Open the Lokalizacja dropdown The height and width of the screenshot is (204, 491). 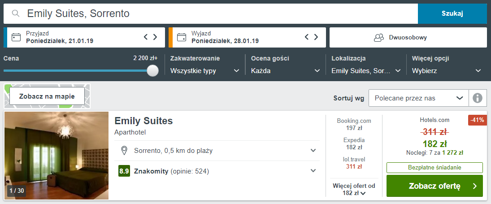366,71
